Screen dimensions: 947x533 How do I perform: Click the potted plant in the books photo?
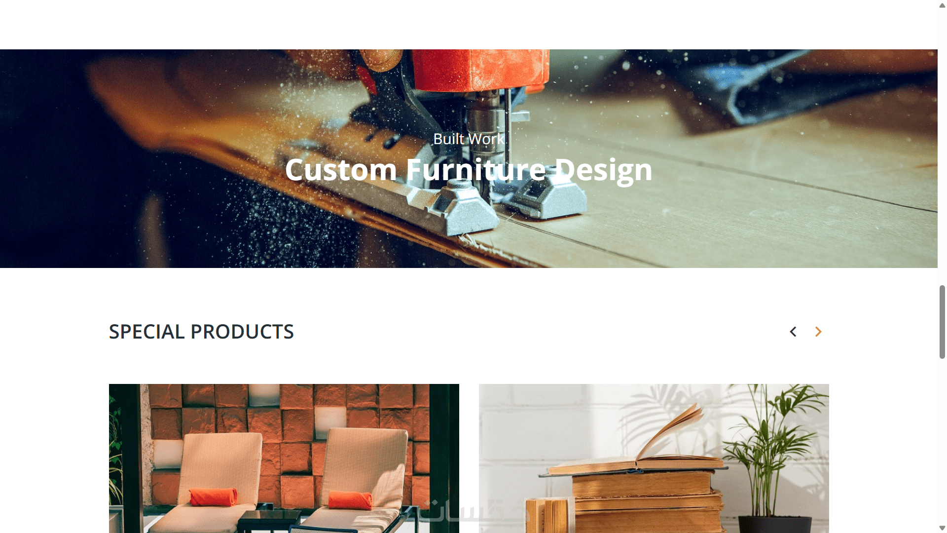[769, 459]
